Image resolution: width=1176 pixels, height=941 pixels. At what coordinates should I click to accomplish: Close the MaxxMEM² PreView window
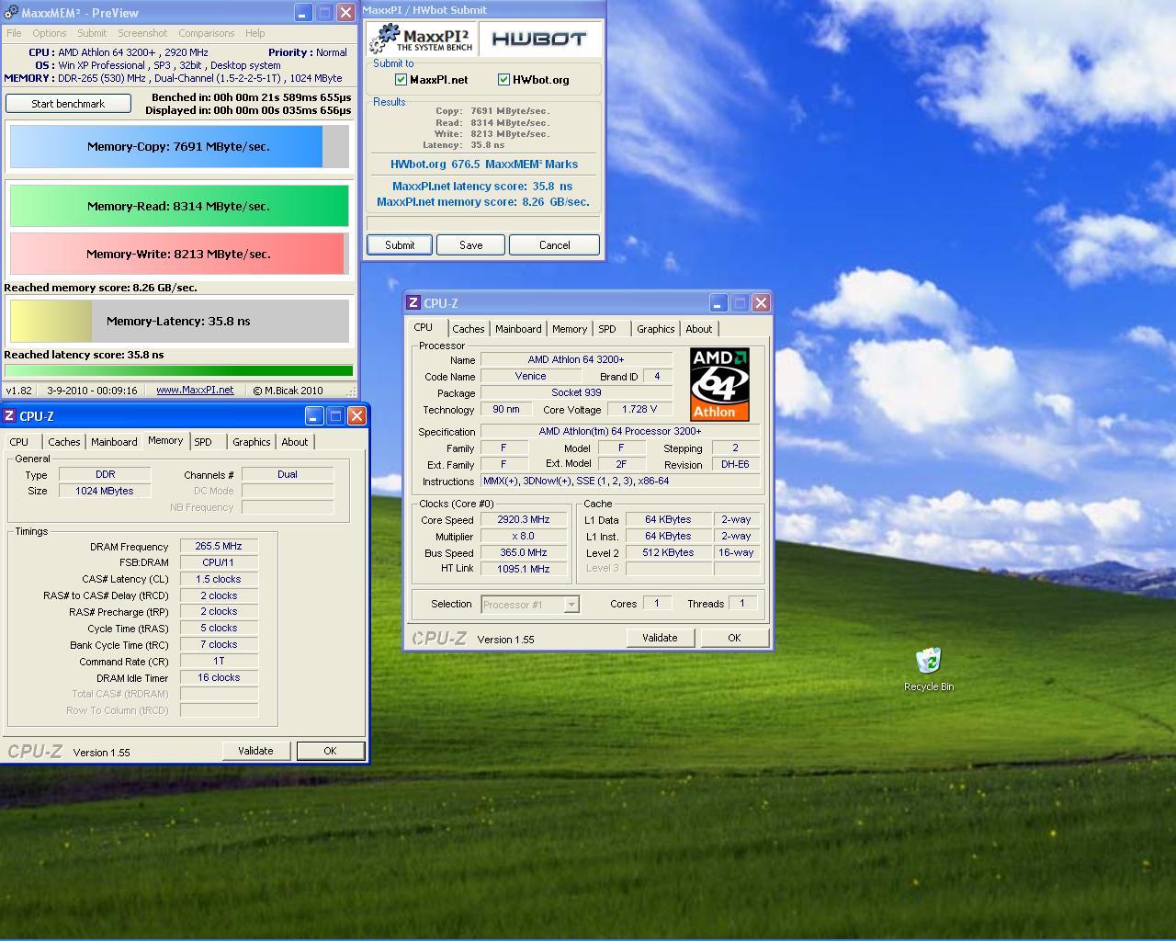tap(345, 13)
